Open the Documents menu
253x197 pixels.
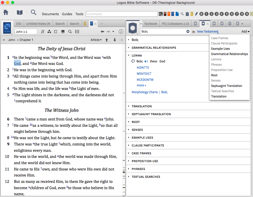[x=50, y=14]
